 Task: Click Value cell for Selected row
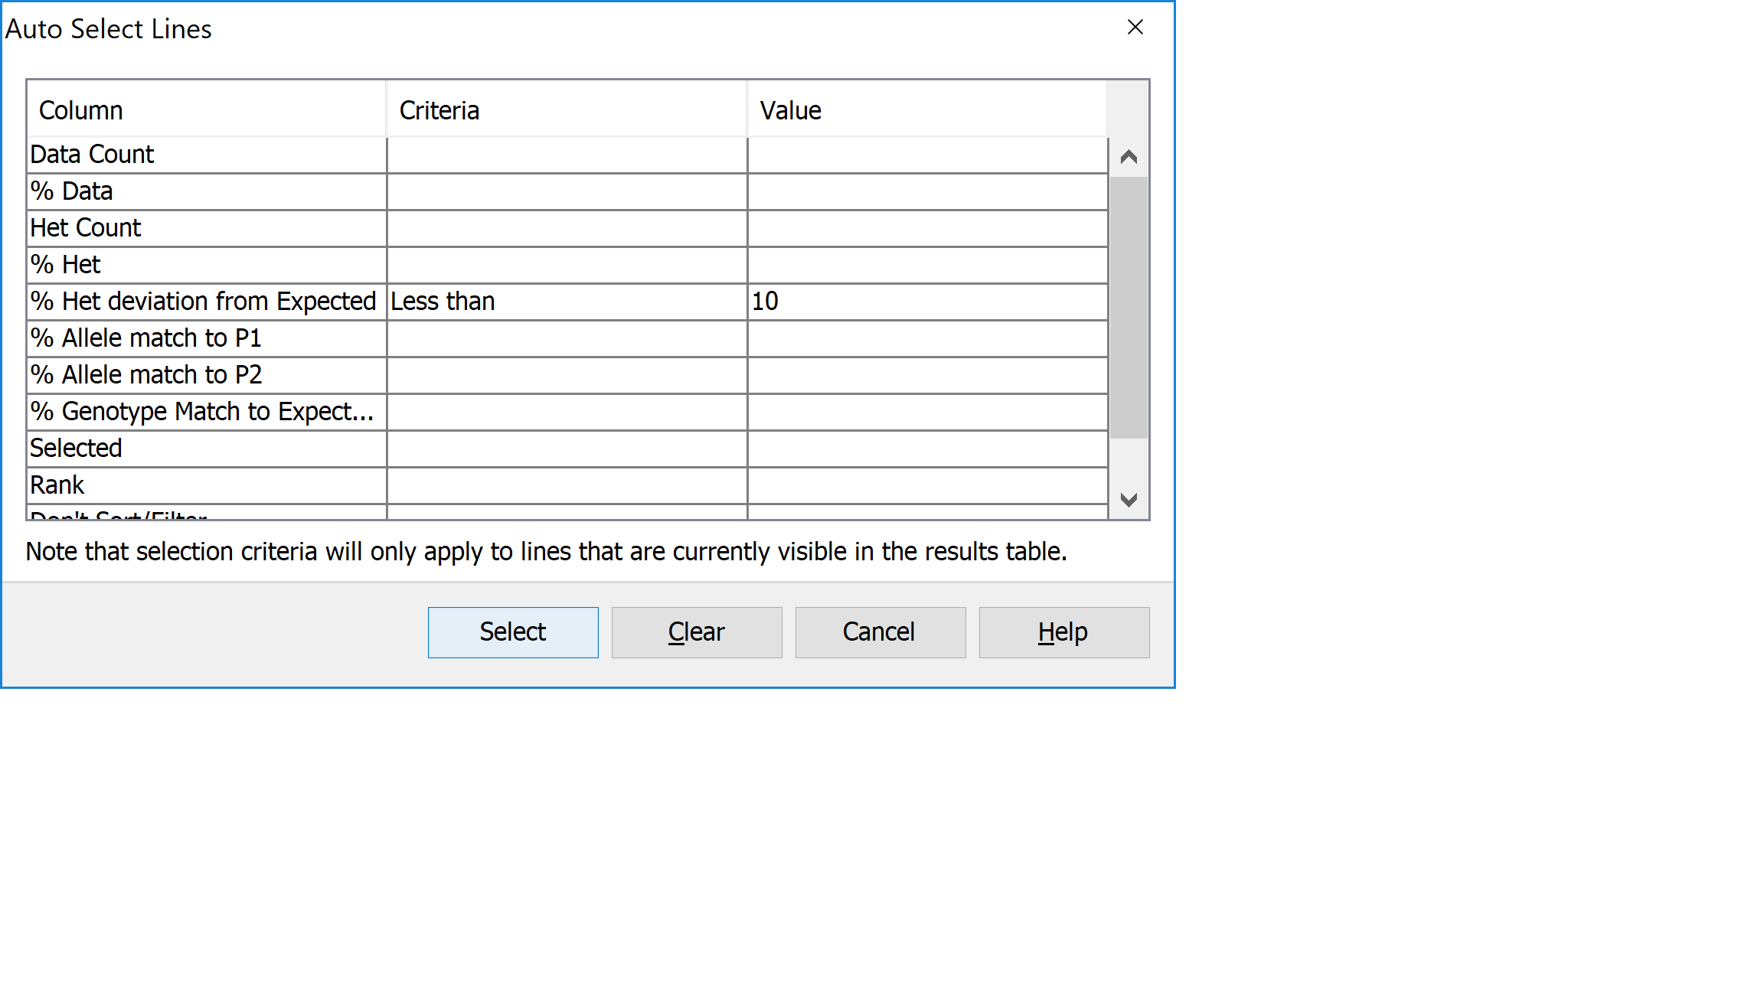[928, 449]
